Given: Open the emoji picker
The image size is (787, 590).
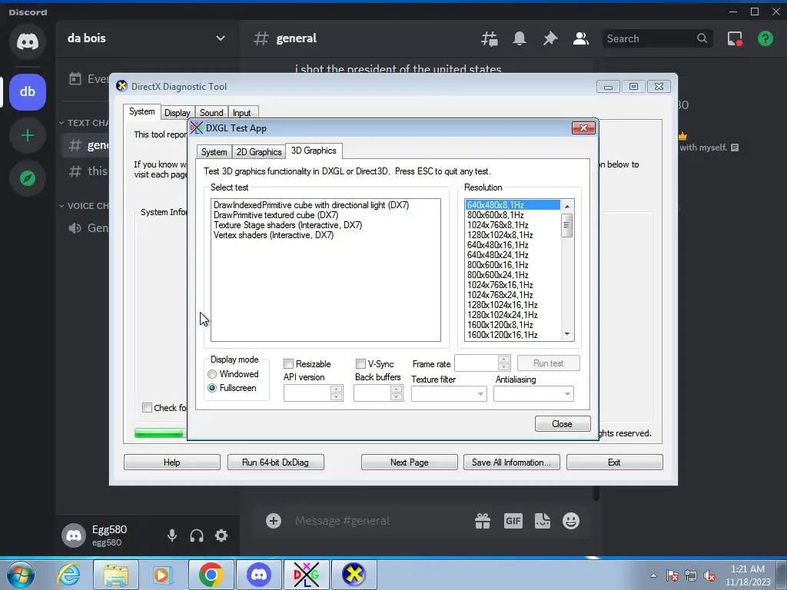Looking at the screenshot, I should [571, 521].
